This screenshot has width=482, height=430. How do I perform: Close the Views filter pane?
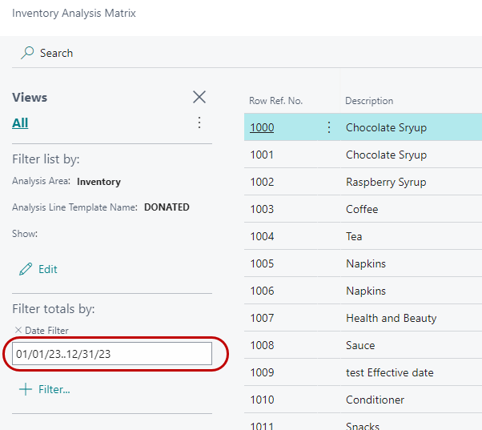199,97
